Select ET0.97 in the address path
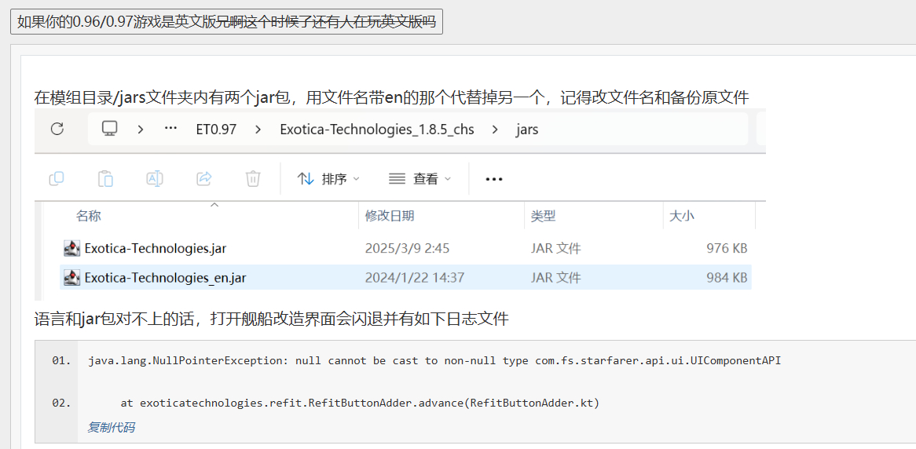The image size is (916, 449). [216, 129]
